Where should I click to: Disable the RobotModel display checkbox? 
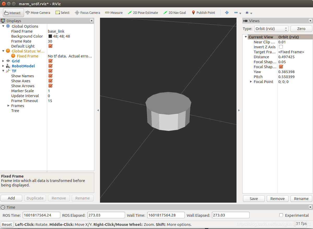pyautogui.click(x=50, y=66)
